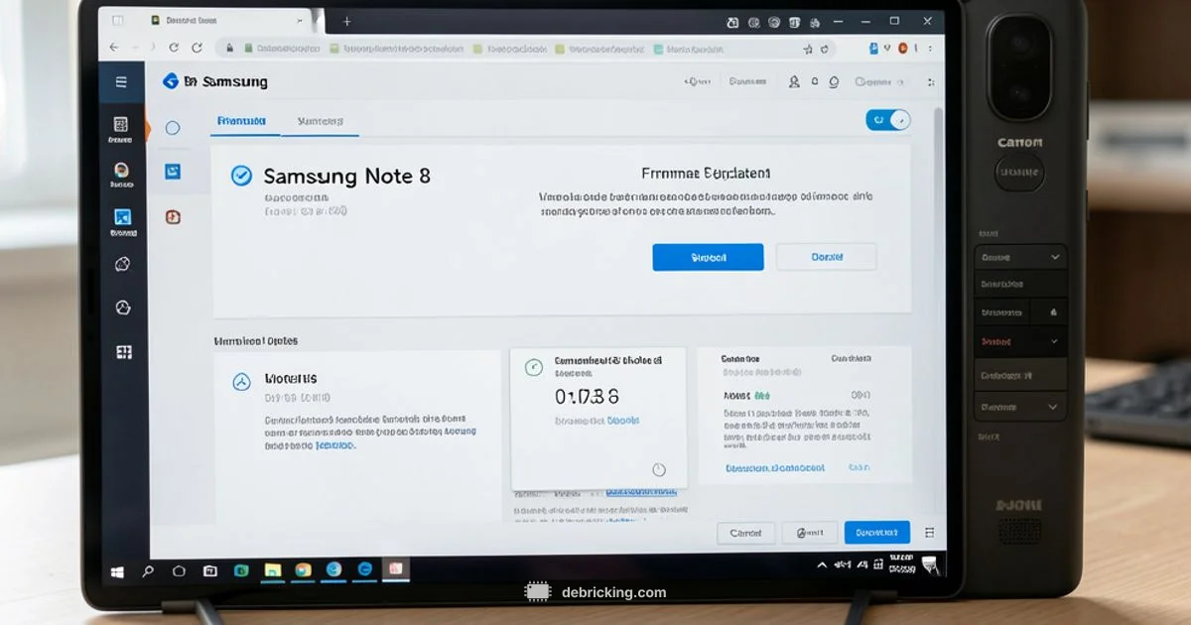
Task: Click the vertical scrollbar on the page's right edge
Action: coord(938,298)
